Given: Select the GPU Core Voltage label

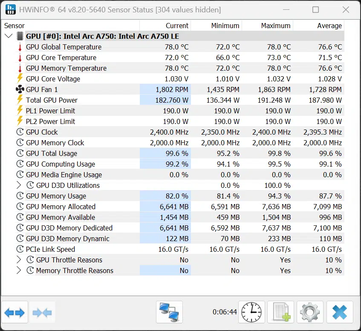Looking at the screenshot, I should click(x=53, y=79).
